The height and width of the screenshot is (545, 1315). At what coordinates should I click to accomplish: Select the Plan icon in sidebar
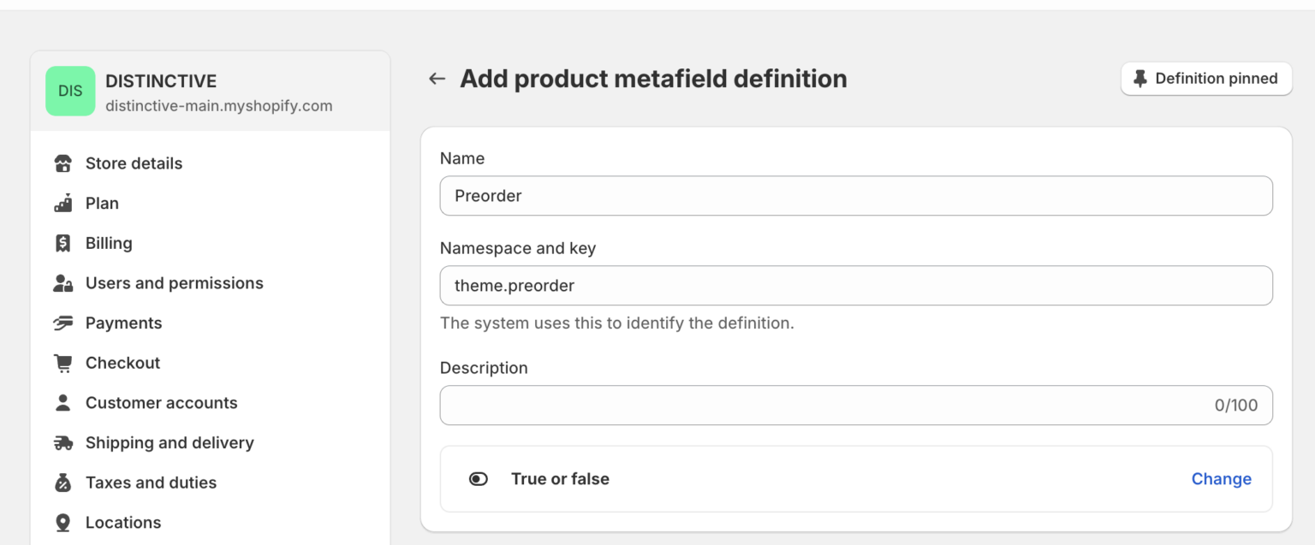(x=63, y=203)
